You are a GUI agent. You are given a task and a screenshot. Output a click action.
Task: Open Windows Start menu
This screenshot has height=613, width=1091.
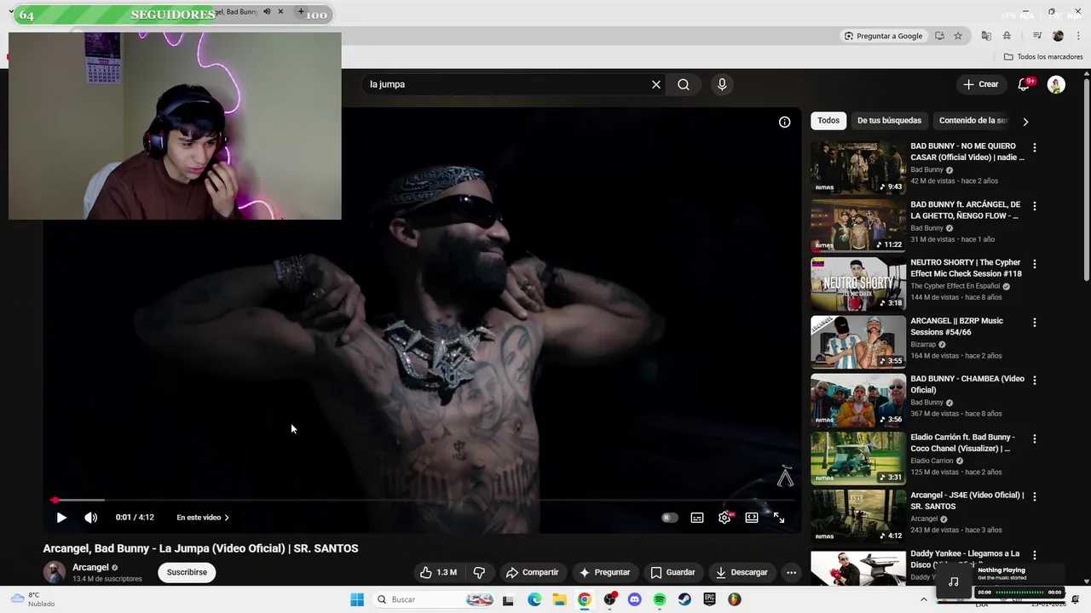click(357, 599)
